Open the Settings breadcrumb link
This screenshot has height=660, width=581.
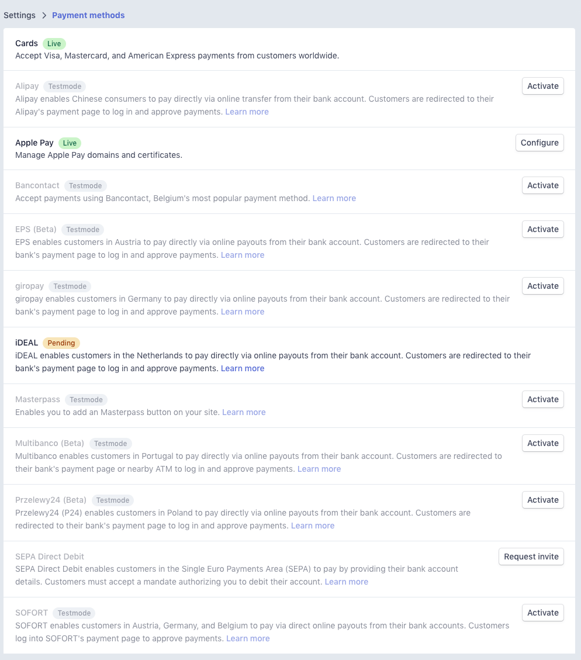19,15
